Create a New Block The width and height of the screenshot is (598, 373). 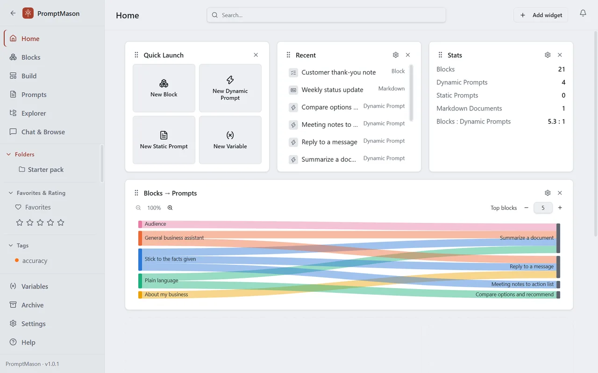(x=164, y=88)
